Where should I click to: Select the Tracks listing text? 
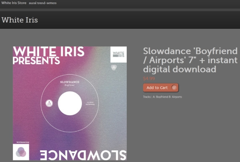pos(162,97)
